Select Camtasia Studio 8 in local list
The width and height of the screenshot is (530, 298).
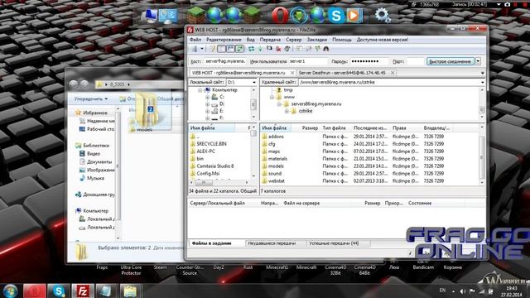click(x=215, y=166)
